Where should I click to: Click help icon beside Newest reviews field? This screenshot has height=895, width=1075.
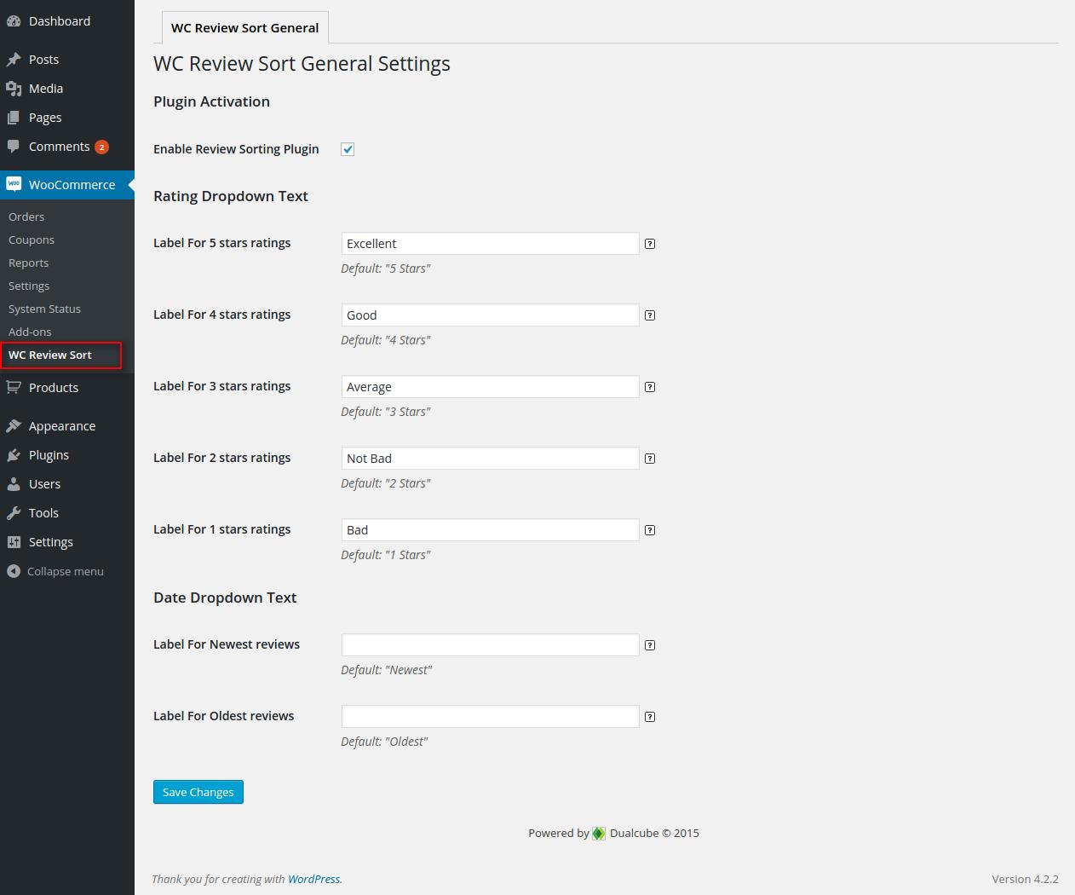[650, 645]
